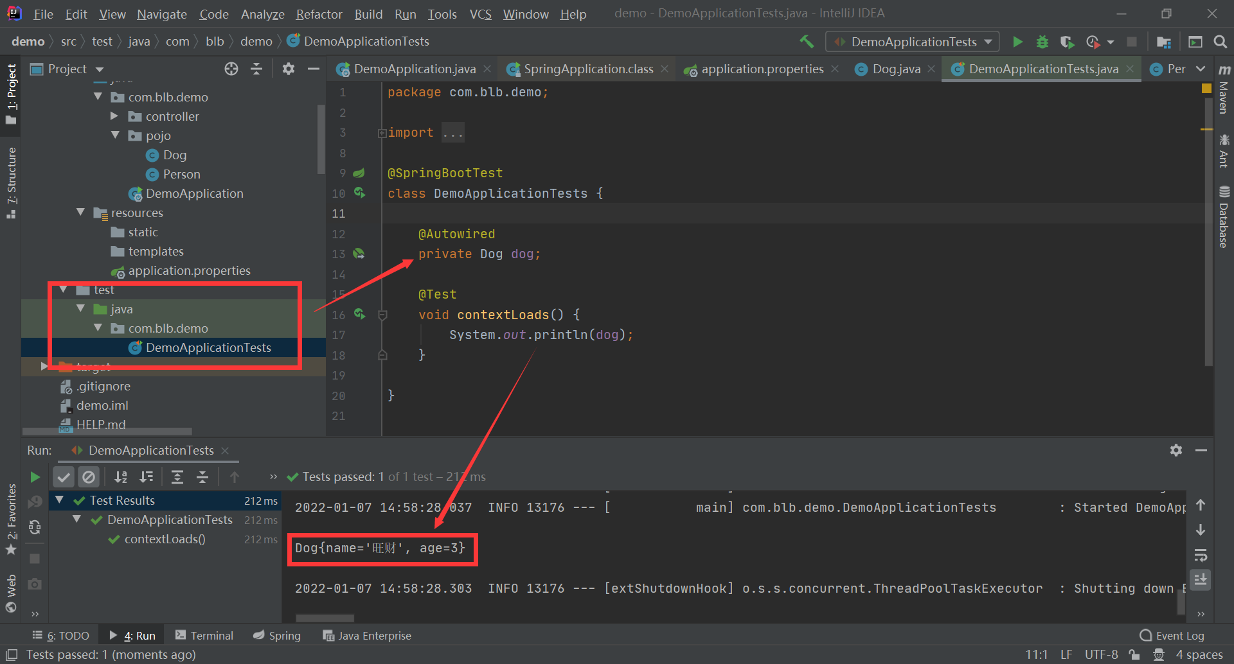1234x664 pixels.
Task: Toggle Web side tool window
Action: click(11, 593)
